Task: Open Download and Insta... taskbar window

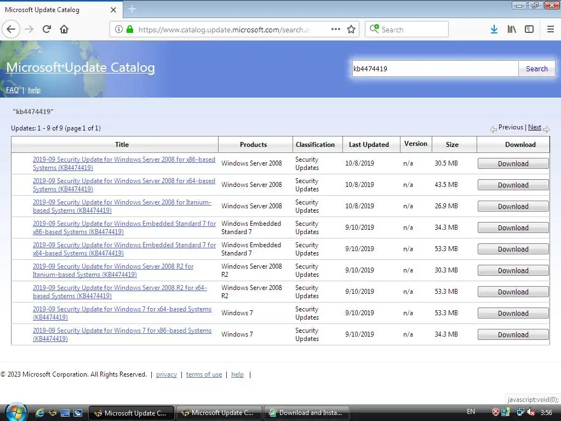Action: 307,413
